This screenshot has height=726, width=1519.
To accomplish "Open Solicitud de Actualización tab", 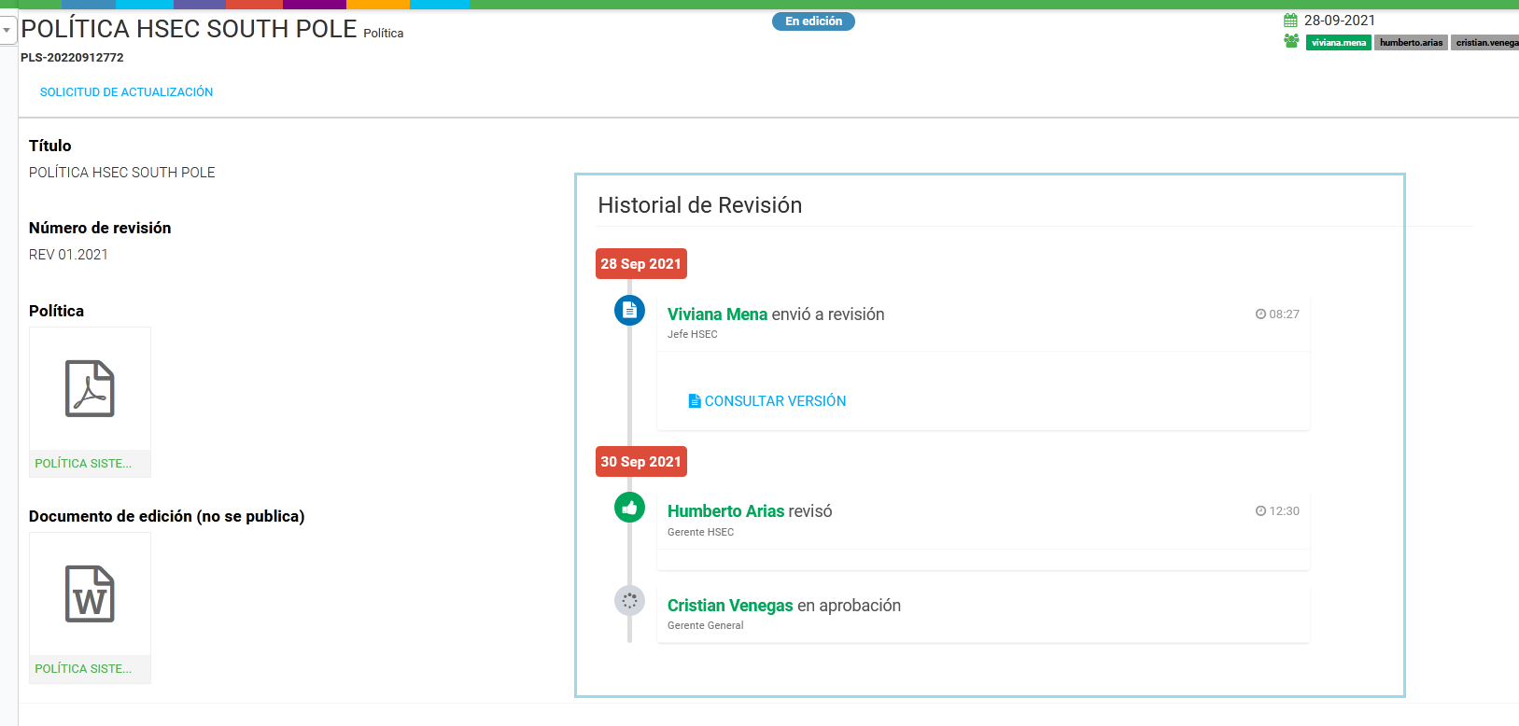I will pyautogui.click(x=126, y=92).
